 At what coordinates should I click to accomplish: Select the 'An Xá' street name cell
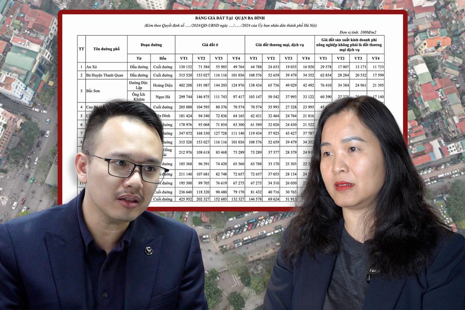pyautogui.click(x=93, y=67)
